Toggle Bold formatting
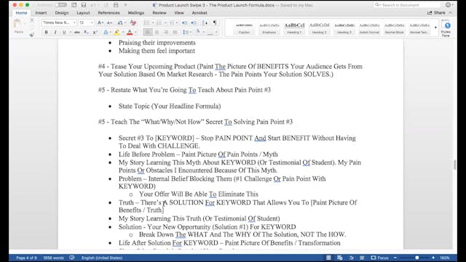 (46, 32)
